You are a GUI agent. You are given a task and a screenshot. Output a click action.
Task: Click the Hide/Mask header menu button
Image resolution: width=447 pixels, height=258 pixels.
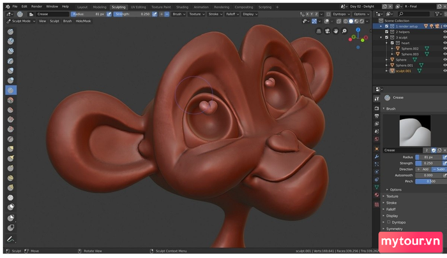[83, 21]
